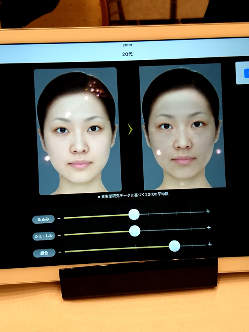Select the たるみ label button
The width and height of the screenshot is (249, 332).
(x=43, y=219)
